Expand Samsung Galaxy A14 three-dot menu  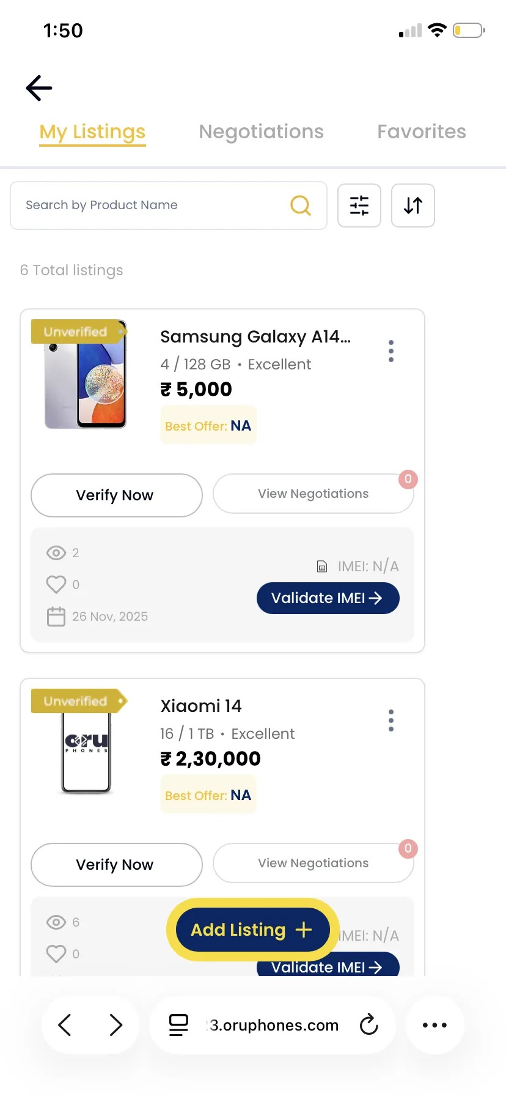[x=391, y=351]
